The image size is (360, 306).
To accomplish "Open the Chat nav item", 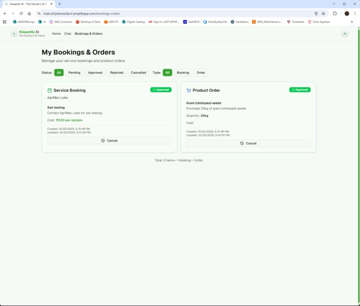I will click(x=67, y=34).
